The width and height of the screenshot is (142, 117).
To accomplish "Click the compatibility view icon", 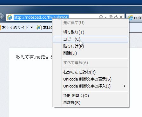I will pyautogui.click(x=111, y=17).
